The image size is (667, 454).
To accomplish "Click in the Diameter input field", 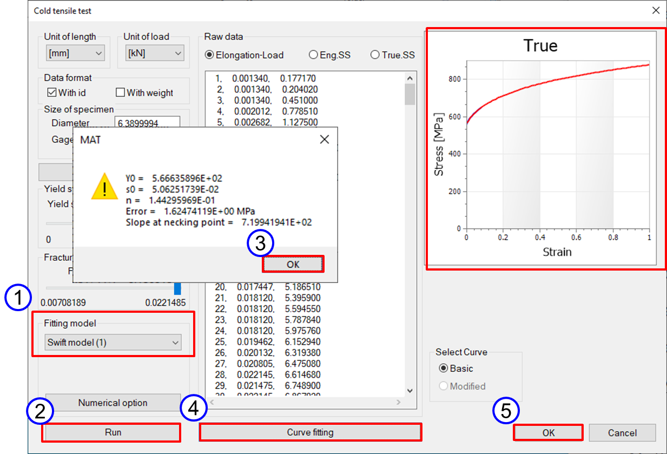I will coord(147,123).
